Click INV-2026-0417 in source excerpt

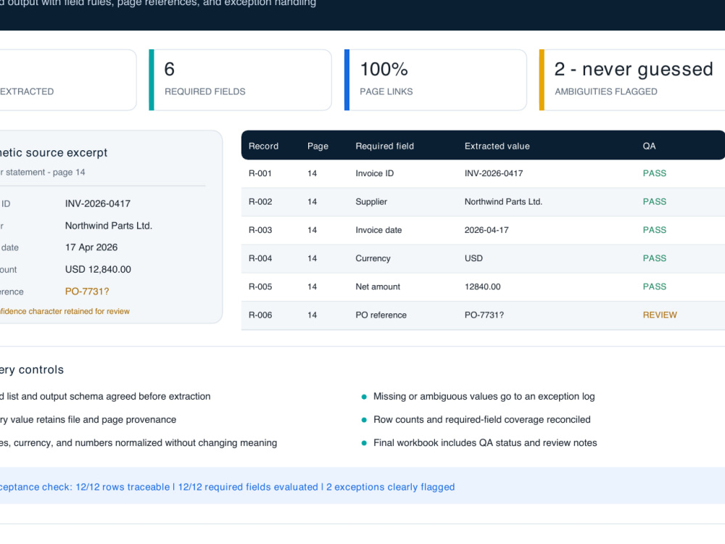(98, 204)
